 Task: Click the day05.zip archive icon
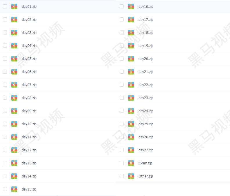[x=14, y=59]
